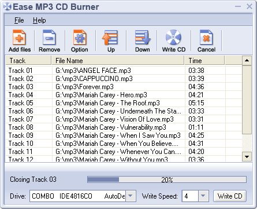Screen dimensions: 257x209
Task: Move track up with the Up icon
Action: 110,38
